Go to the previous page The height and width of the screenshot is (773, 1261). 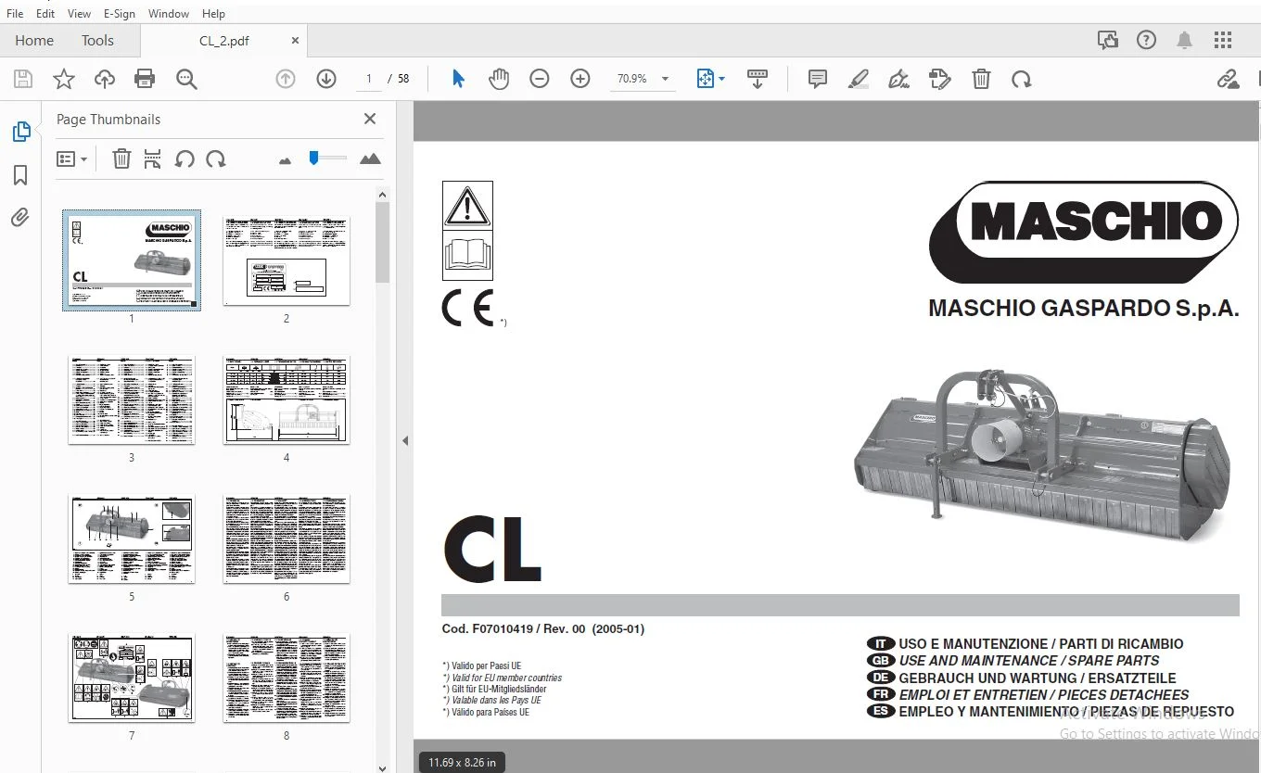pyautogui.click(x=286, y=80)
